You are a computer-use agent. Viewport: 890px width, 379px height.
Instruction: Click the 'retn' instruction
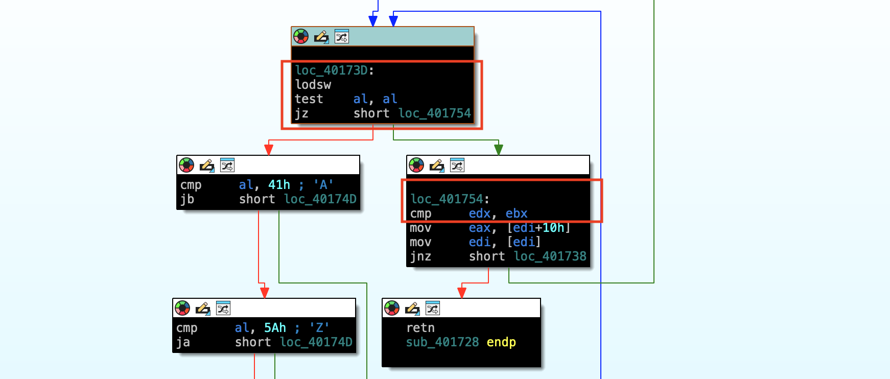(420, 328)
